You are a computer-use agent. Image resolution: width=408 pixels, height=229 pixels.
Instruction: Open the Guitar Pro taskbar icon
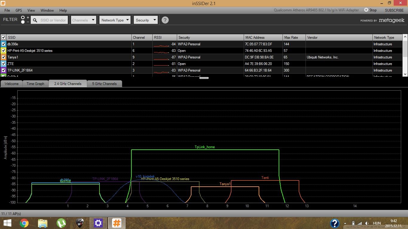tap(80, 223)
